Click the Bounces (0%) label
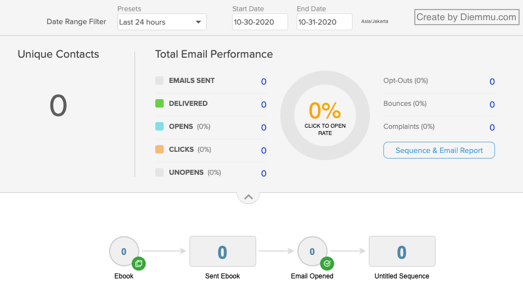523x293 pixels. pyautogui.click(x=405, y=104)
